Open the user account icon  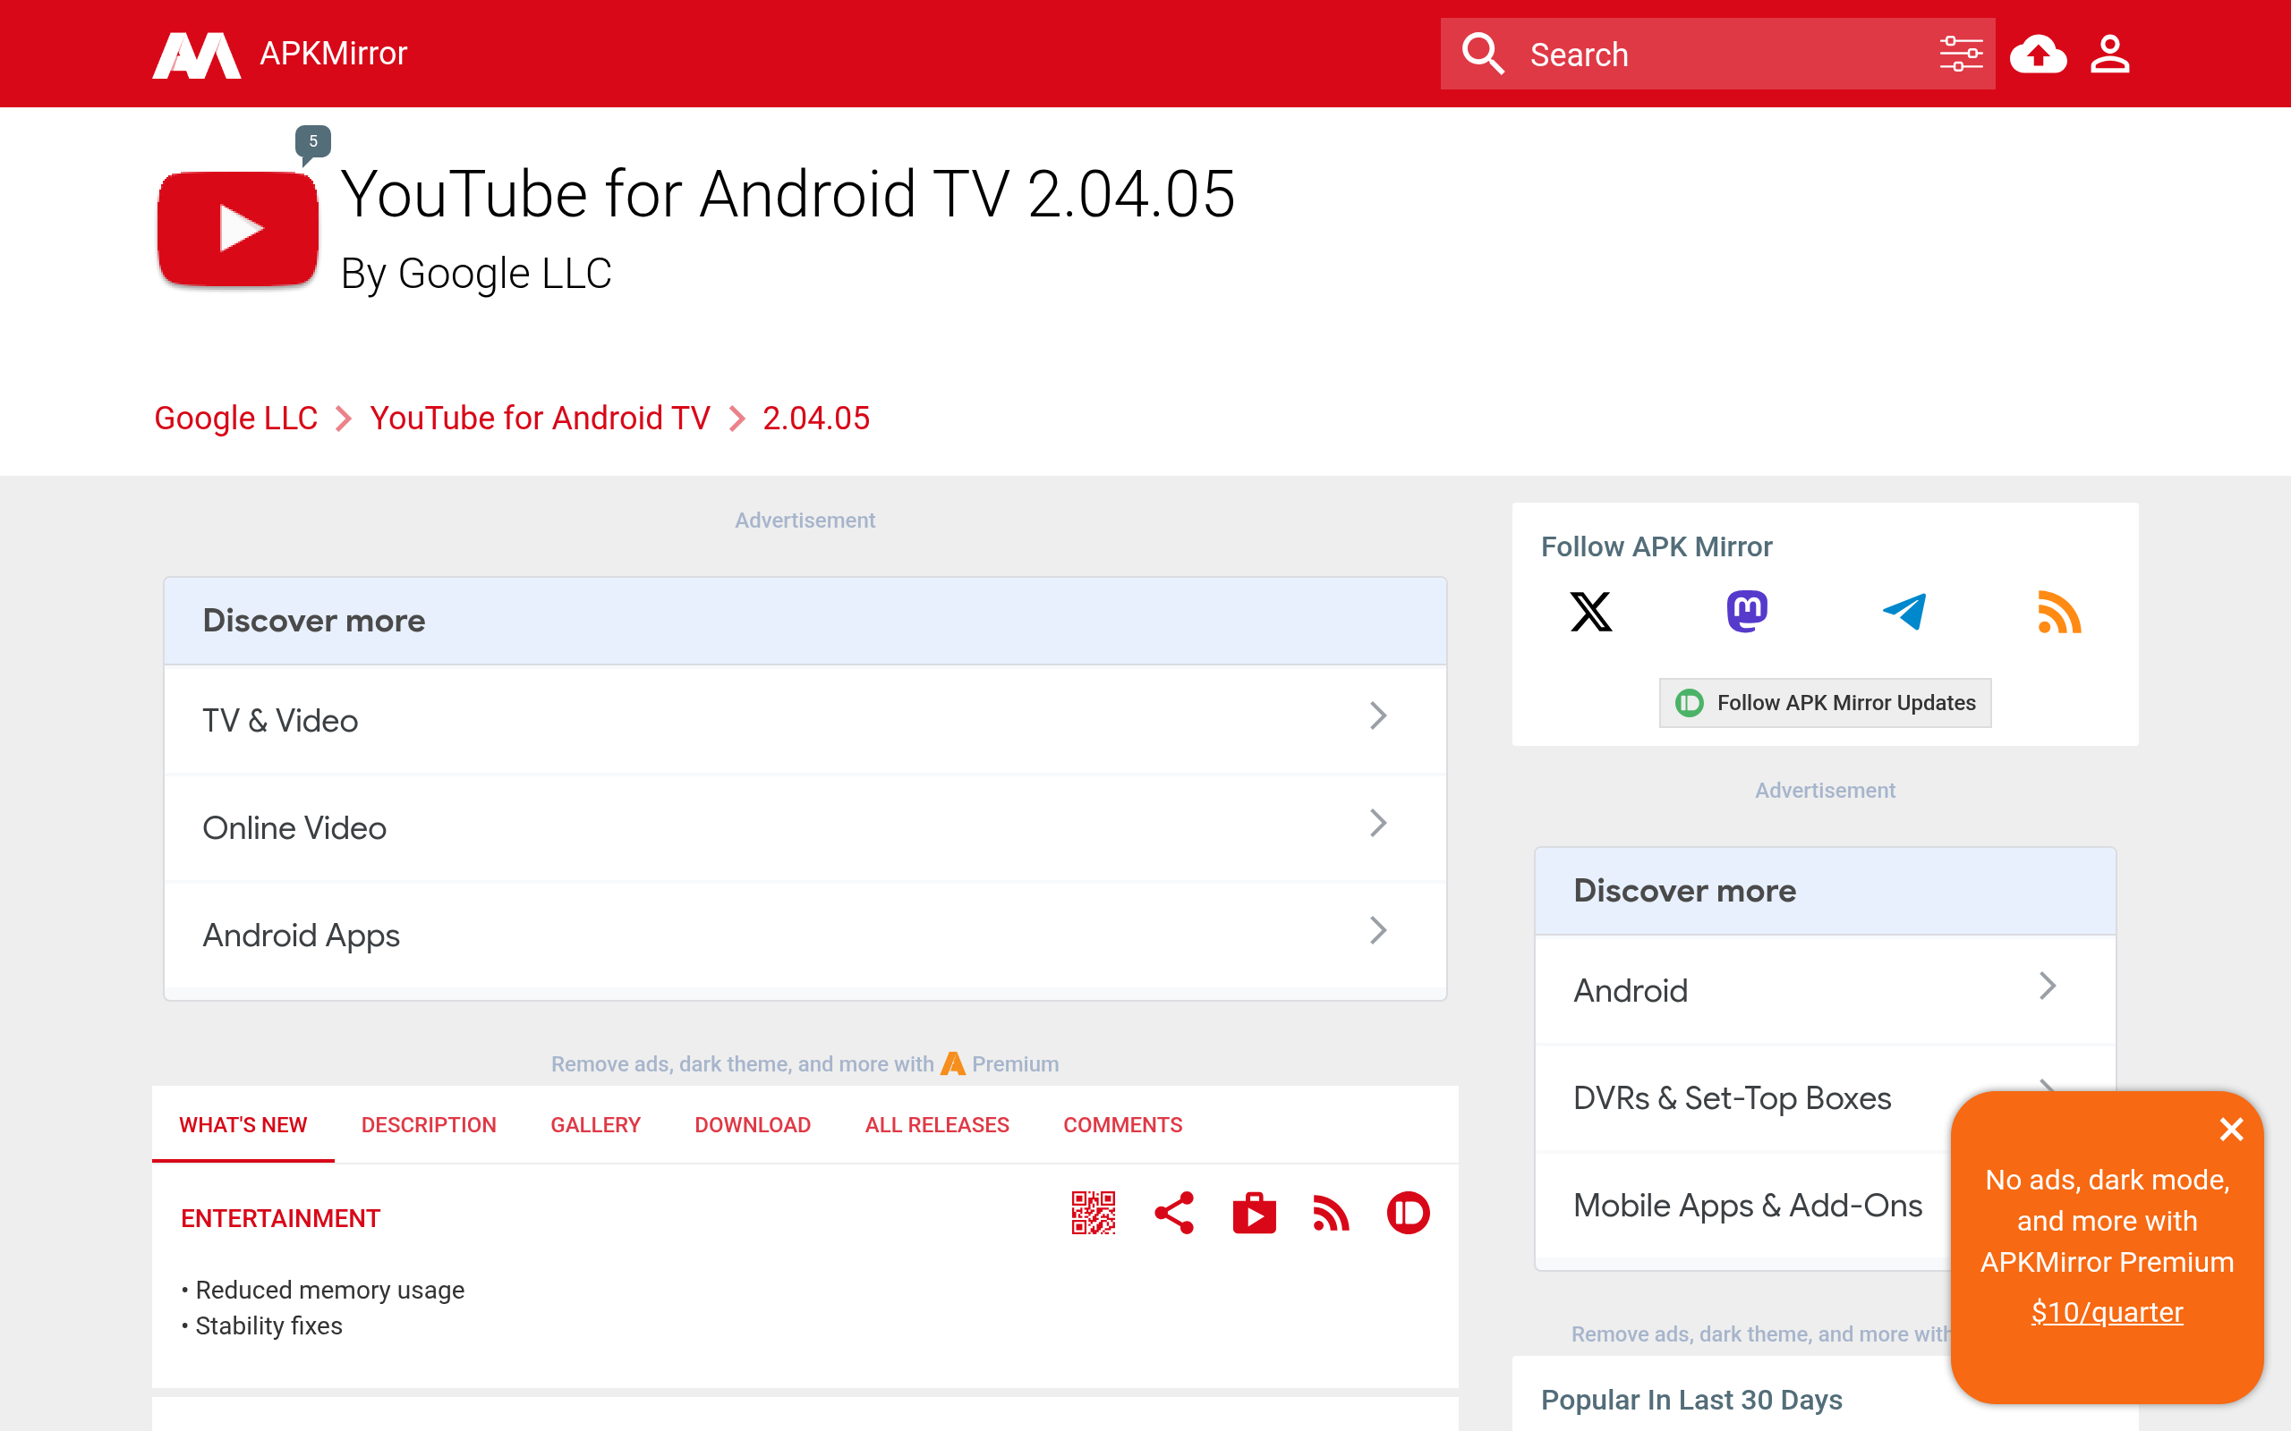point(2110,54)
